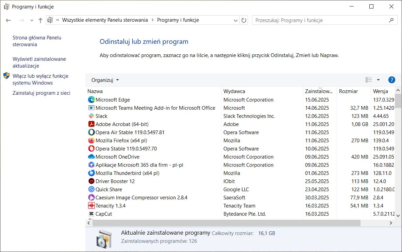The width and height of the screenshot is (402, 252).
Task: Open the Organizuj dropdown menu
Action: click(x=105, y=80)
